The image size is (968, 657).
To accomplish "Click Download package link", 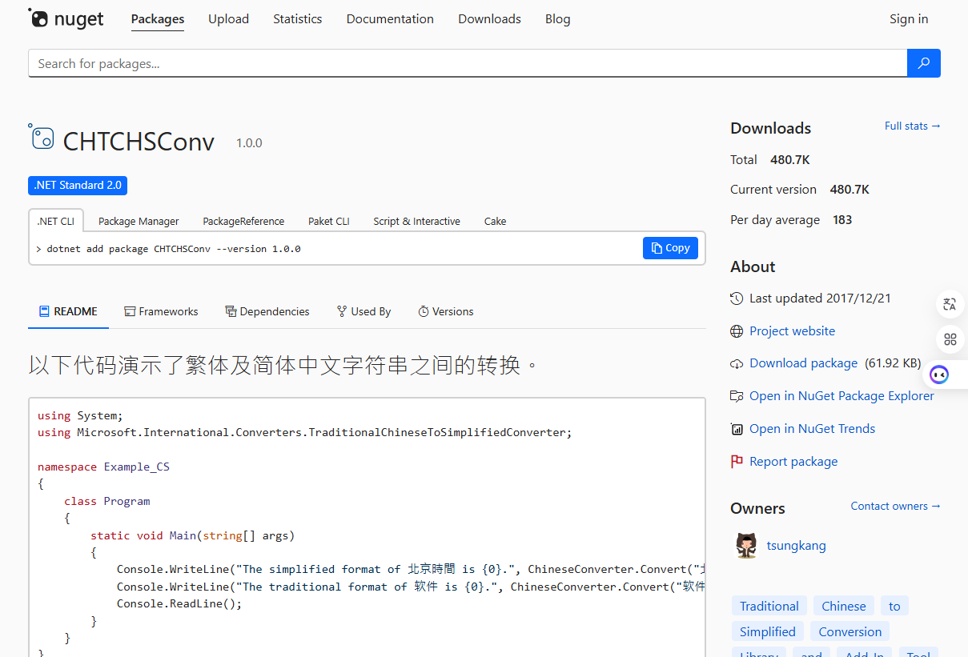I will [x=803, y=363].
